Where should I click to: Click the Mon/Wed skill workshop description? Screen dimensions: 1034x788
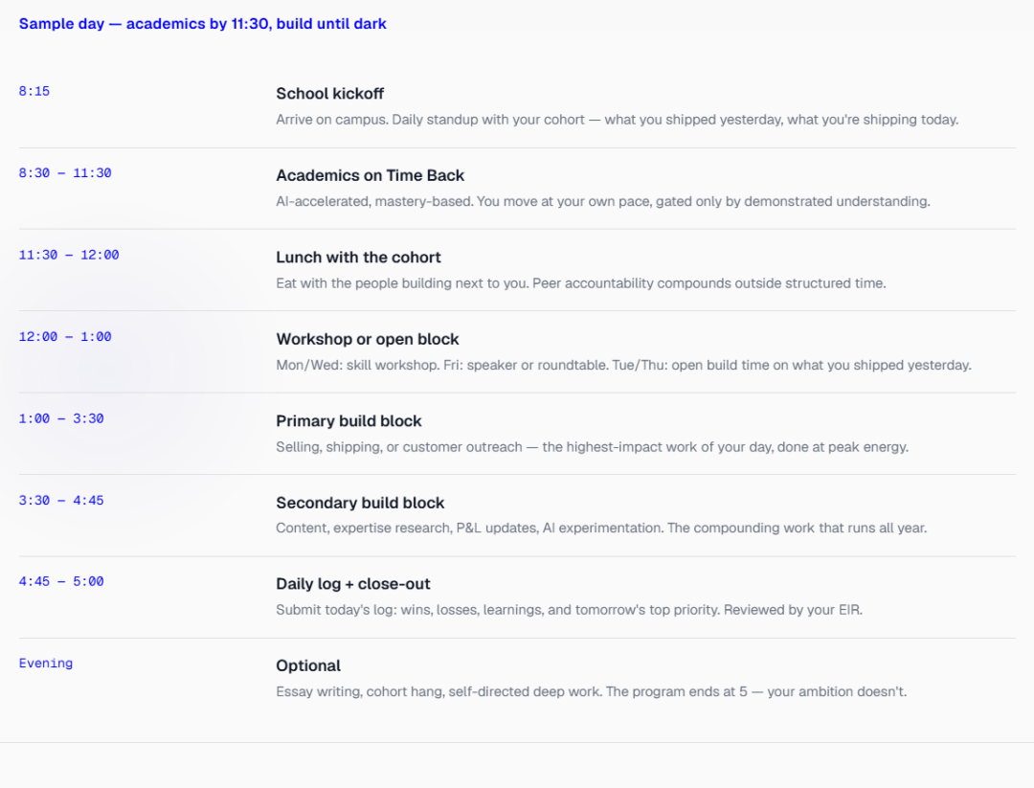coord(623,365)
